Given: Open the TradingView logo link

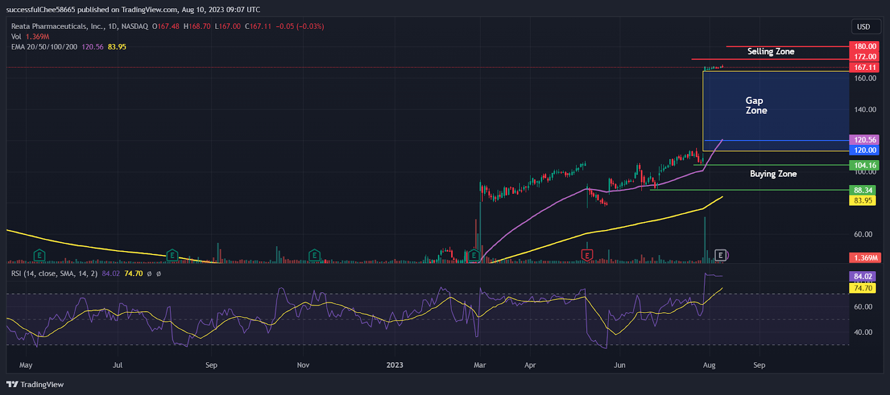Looking at the screenshot, I should (x=35, y=384).
